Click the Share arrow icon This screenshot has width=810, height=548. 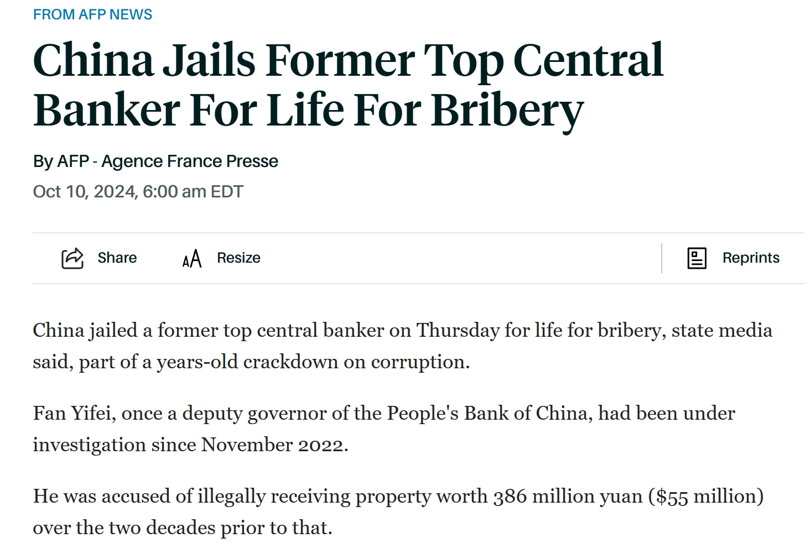click(x=72, y=258)
